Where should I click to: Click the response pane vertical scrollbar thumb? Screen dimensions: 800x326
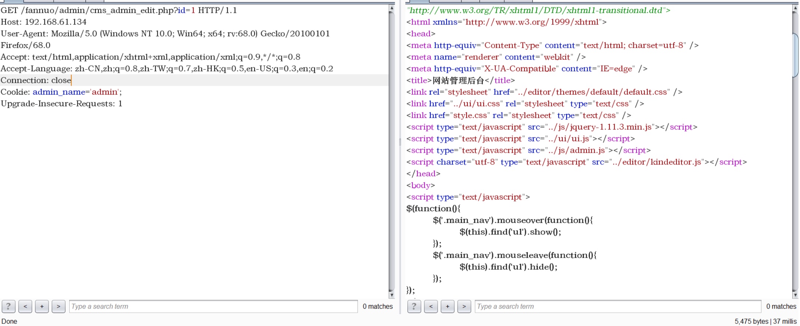(795, 55)
